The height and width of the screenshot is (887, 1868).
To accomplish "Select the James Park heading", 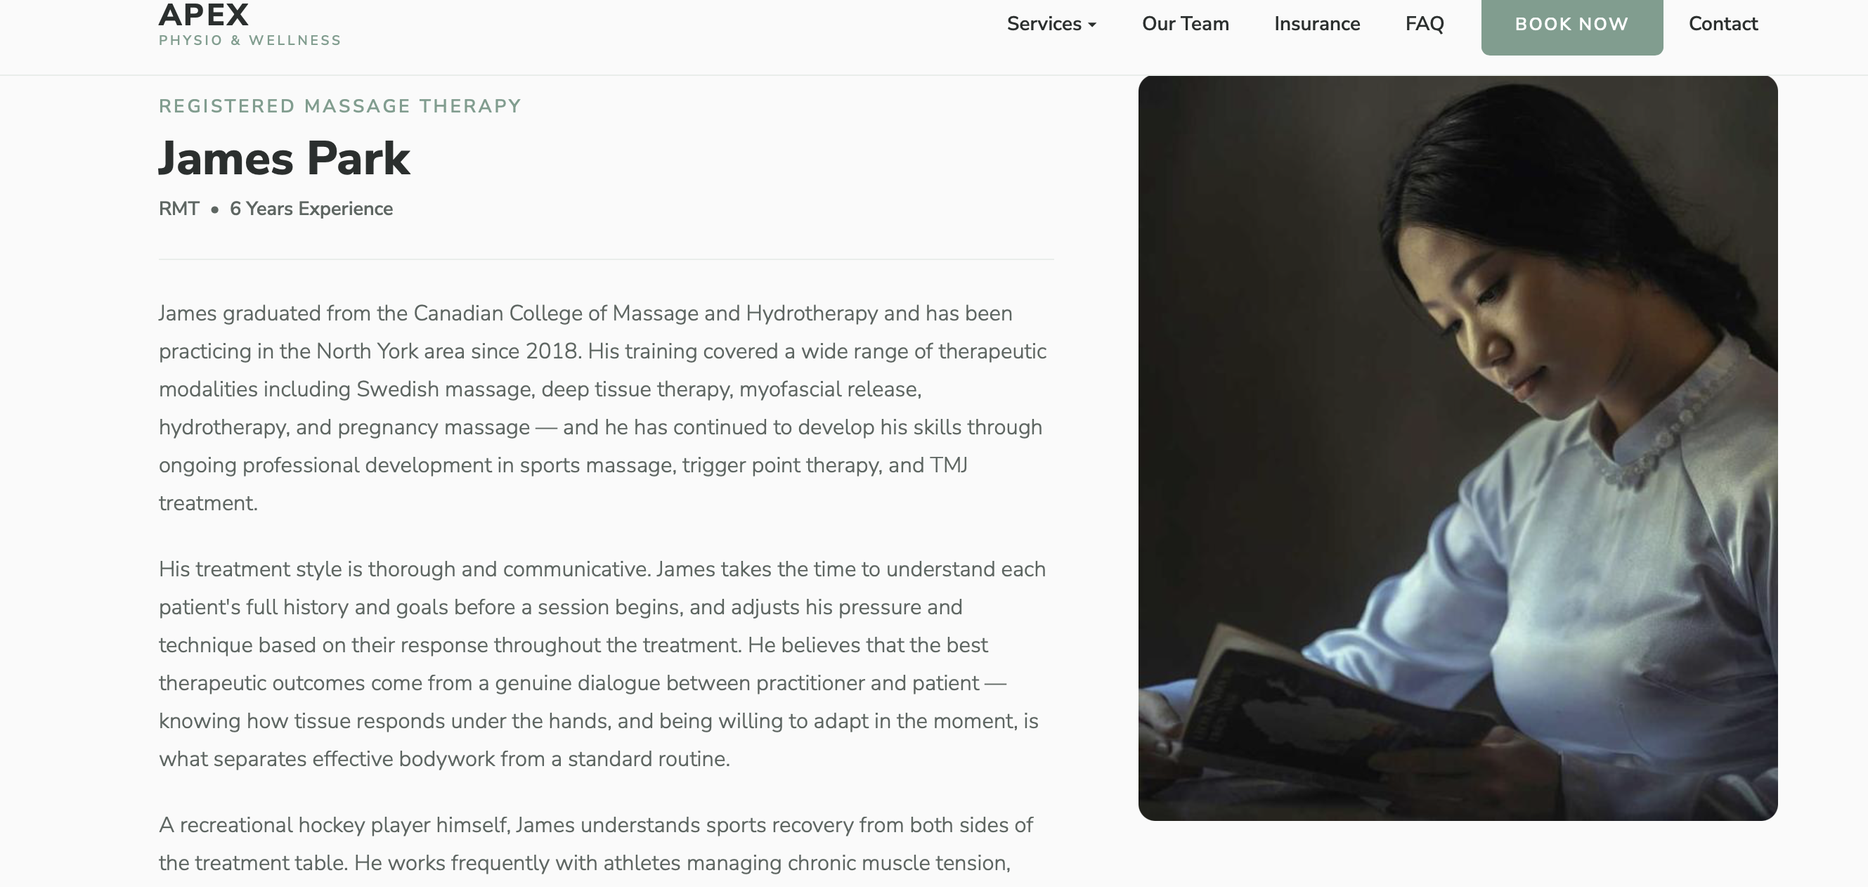I will (283, 159).
